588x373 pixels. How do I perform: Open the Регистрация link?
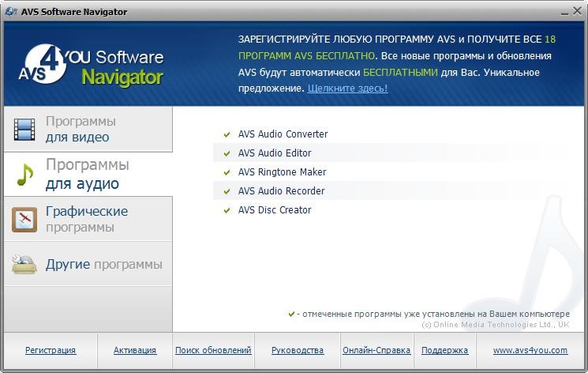click(51, 350)
